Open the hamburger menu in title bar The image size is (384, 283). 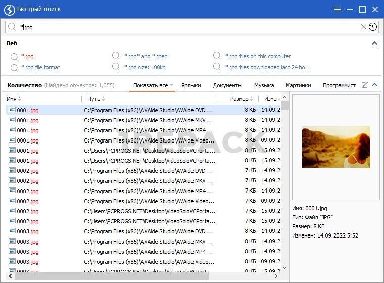tap(338, 9)
